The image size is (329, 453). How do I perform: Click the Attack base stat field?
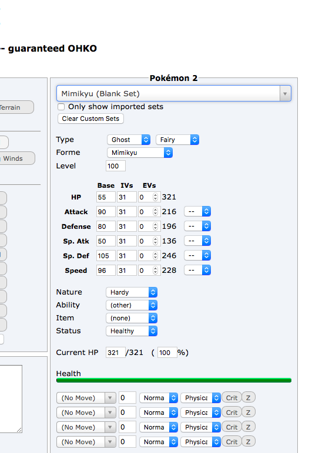(x=106, y=212)
